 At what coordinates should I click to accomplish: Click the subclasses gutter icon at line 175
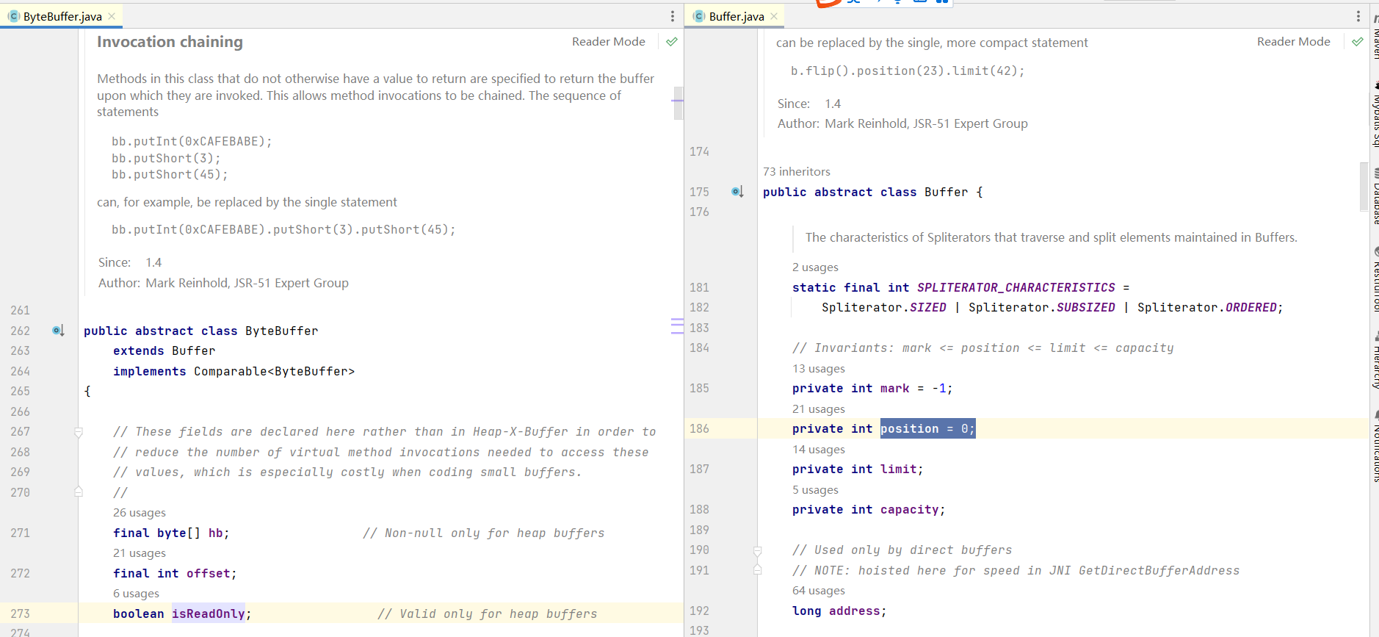pos(738,192)
